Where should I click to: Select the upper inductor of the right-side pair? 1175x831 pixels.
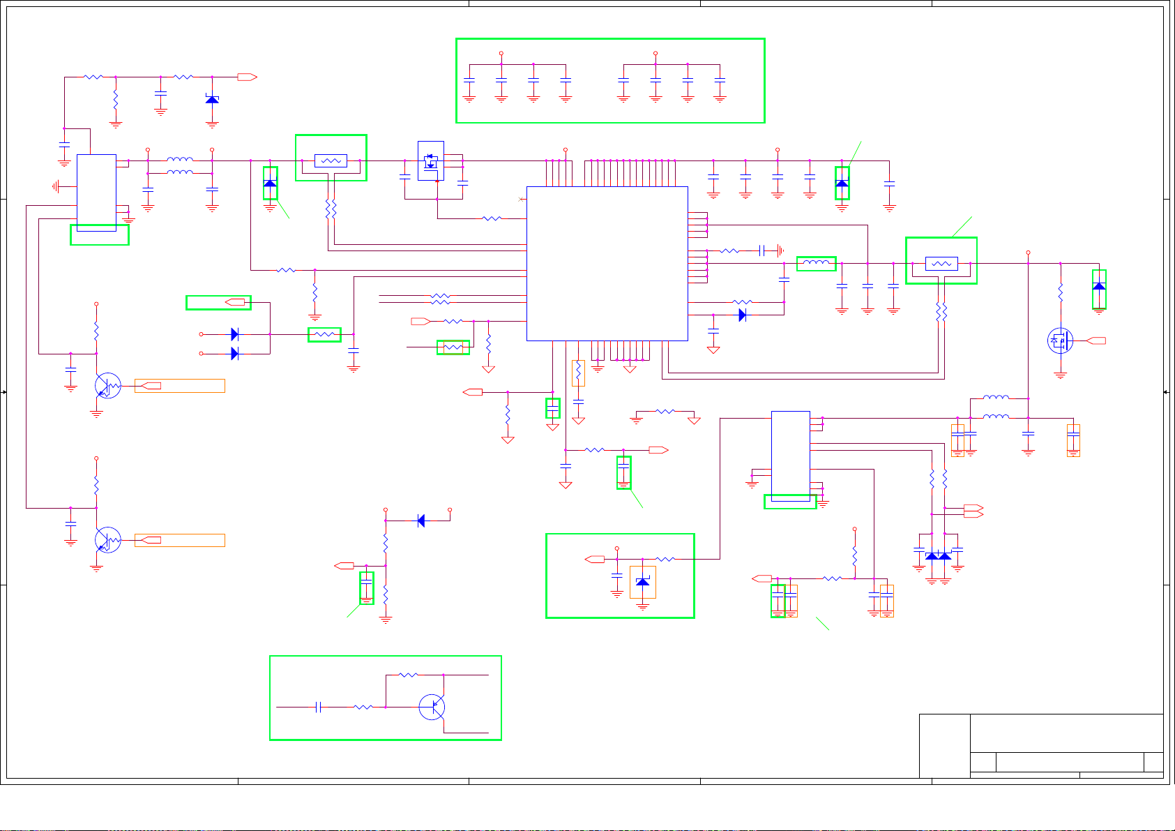coord(996,397)
